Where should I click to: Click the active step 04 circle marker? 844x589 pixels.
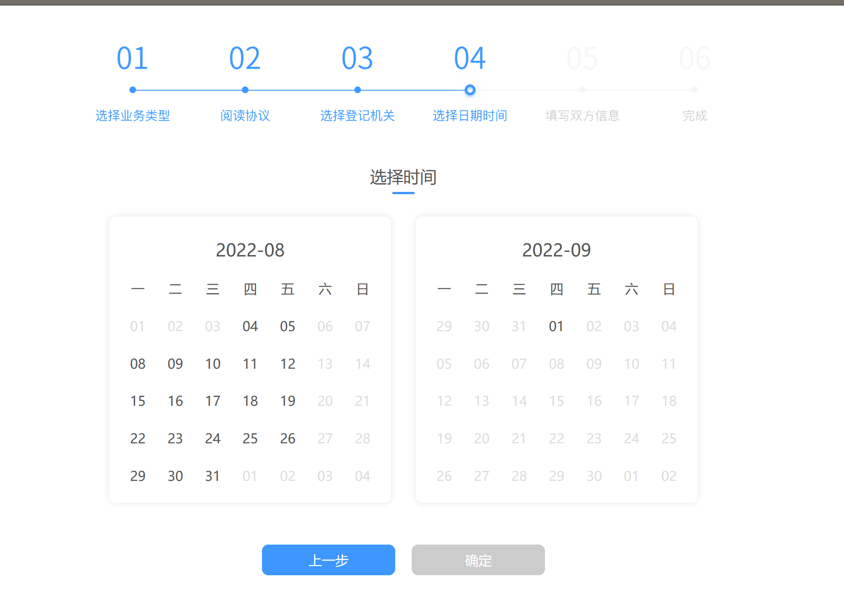coord(470,90)
